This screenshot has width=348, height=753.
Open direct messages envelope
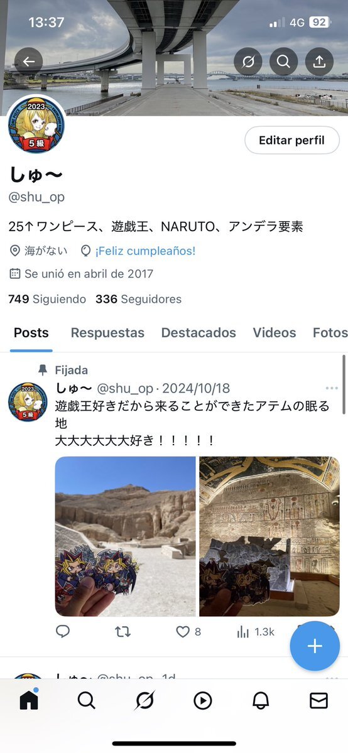318,701
